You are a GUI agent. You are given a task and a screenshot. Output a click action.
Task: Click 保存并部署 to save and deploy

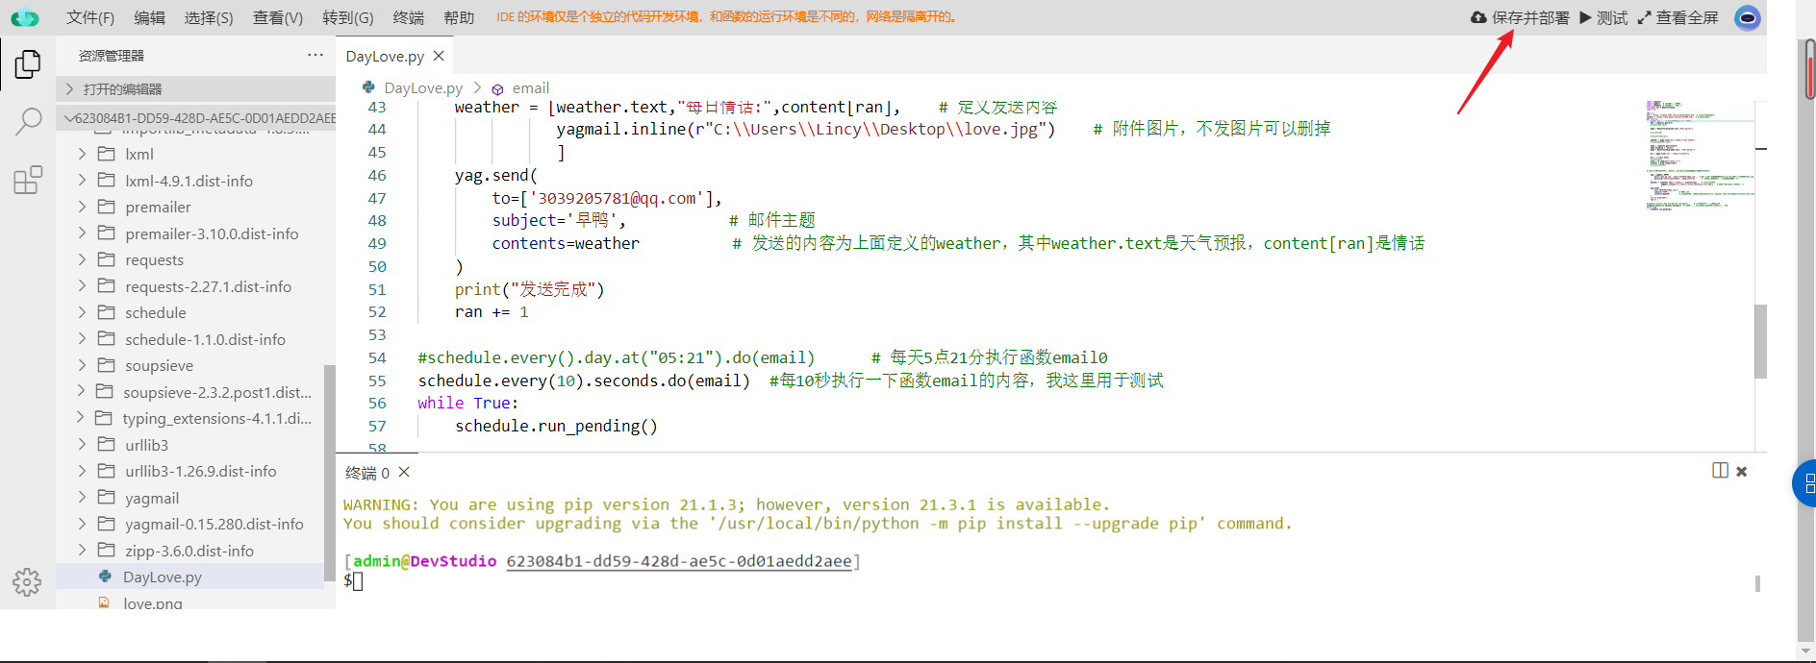point(1521,17)
